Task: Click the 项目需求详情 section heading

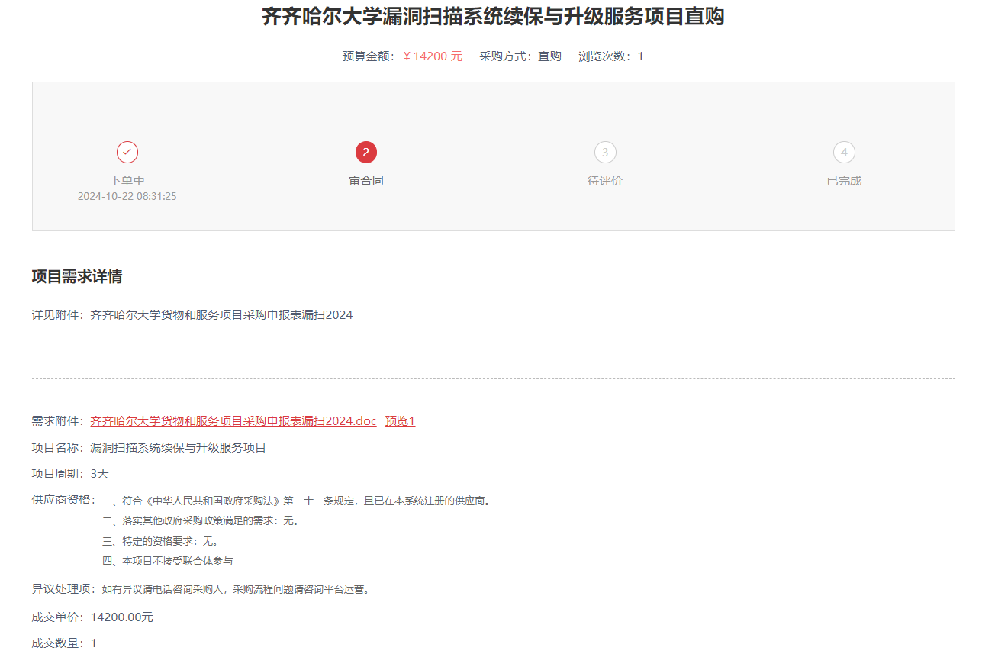Action: pos(77,277)
